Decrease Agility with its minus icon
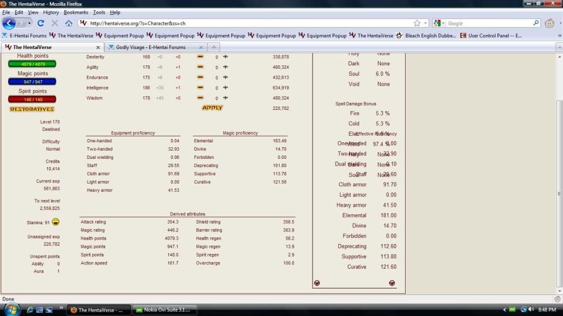The image size is (563, 316). pos(200,67)
